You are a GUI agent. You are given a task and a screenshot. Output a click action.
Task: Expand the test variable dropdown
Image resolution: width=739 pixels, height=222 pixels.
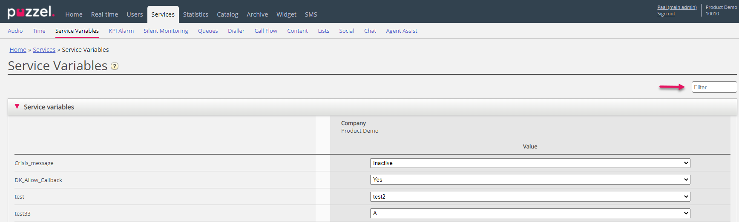[x=529, y=196]
